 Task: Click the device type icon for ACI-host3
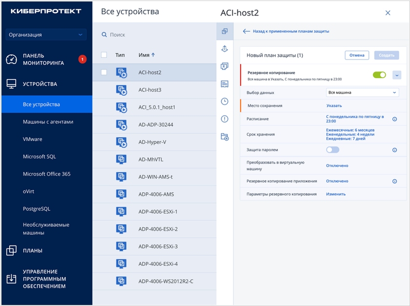(x=122, y=90)
